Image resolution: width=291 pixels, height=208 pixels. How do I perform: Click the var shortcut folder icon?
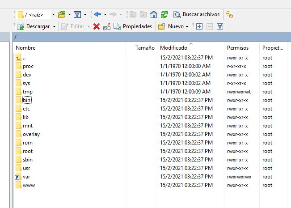click(18, 177)
